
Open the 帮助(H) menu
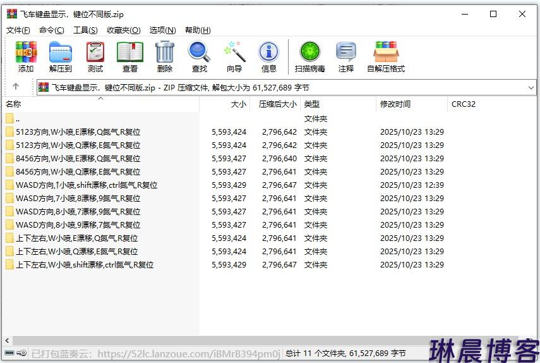198,30
